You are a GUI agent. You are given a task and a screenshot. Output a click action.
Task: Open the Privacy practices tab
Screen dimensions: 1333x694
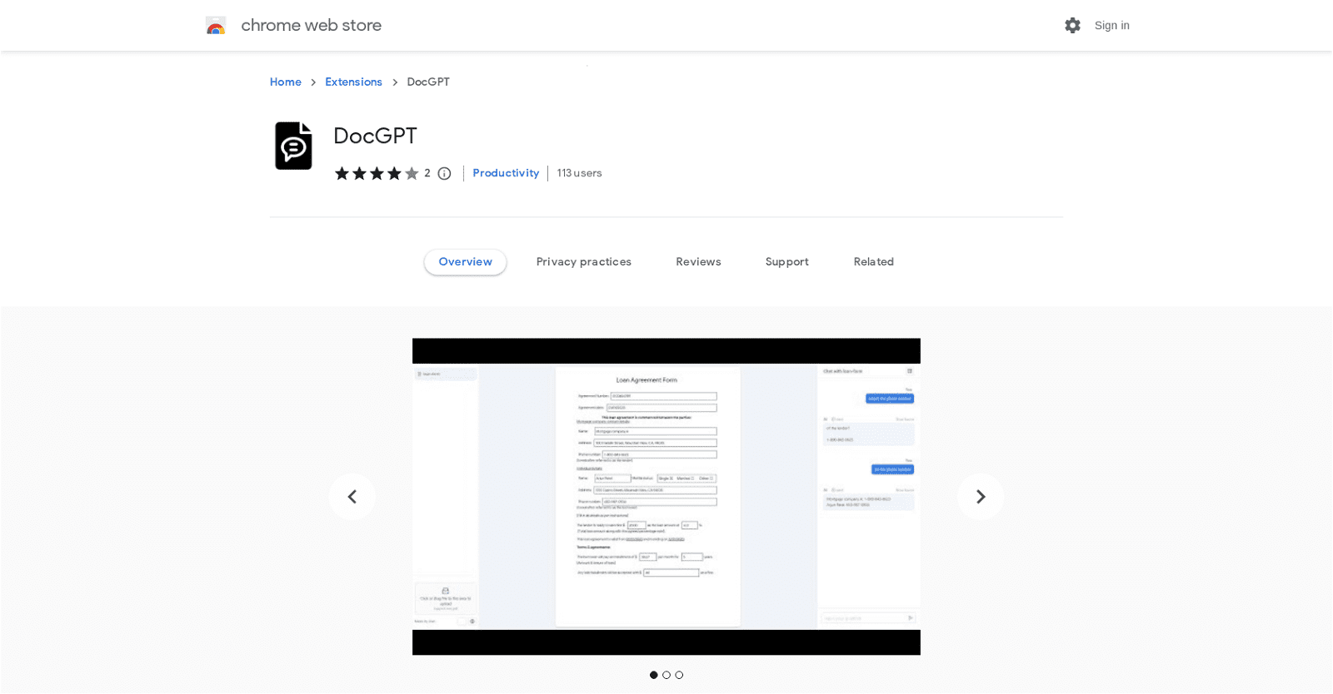tap(584, 262)
